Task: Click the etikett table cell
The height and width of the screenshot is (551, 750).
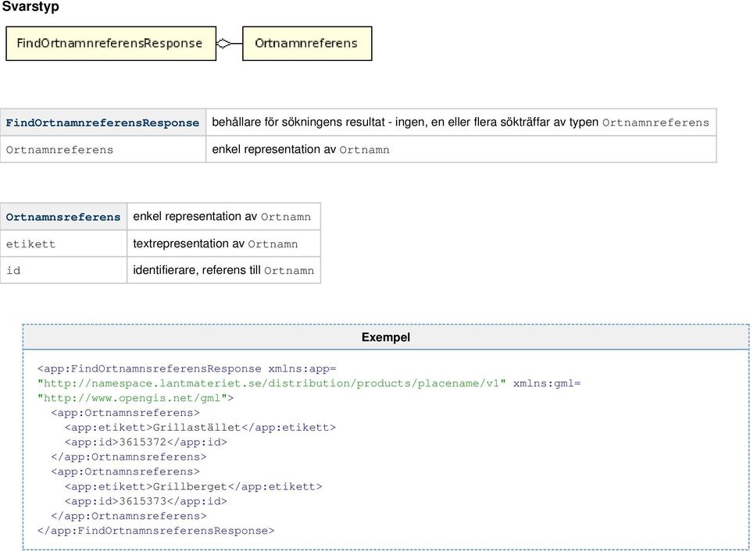Action: [x=63, y=244]
